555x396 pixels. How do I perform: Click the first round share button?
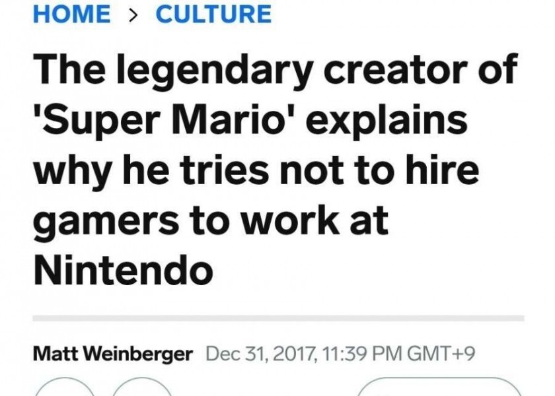(x=63, y=389)
